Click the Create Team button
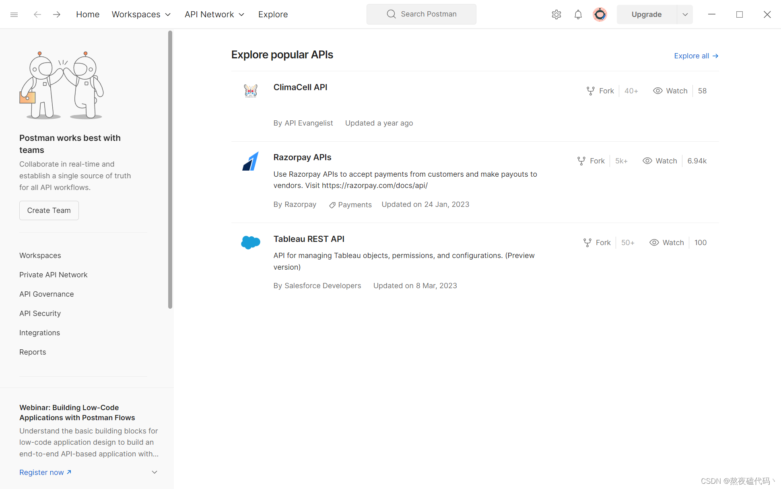 49,210
